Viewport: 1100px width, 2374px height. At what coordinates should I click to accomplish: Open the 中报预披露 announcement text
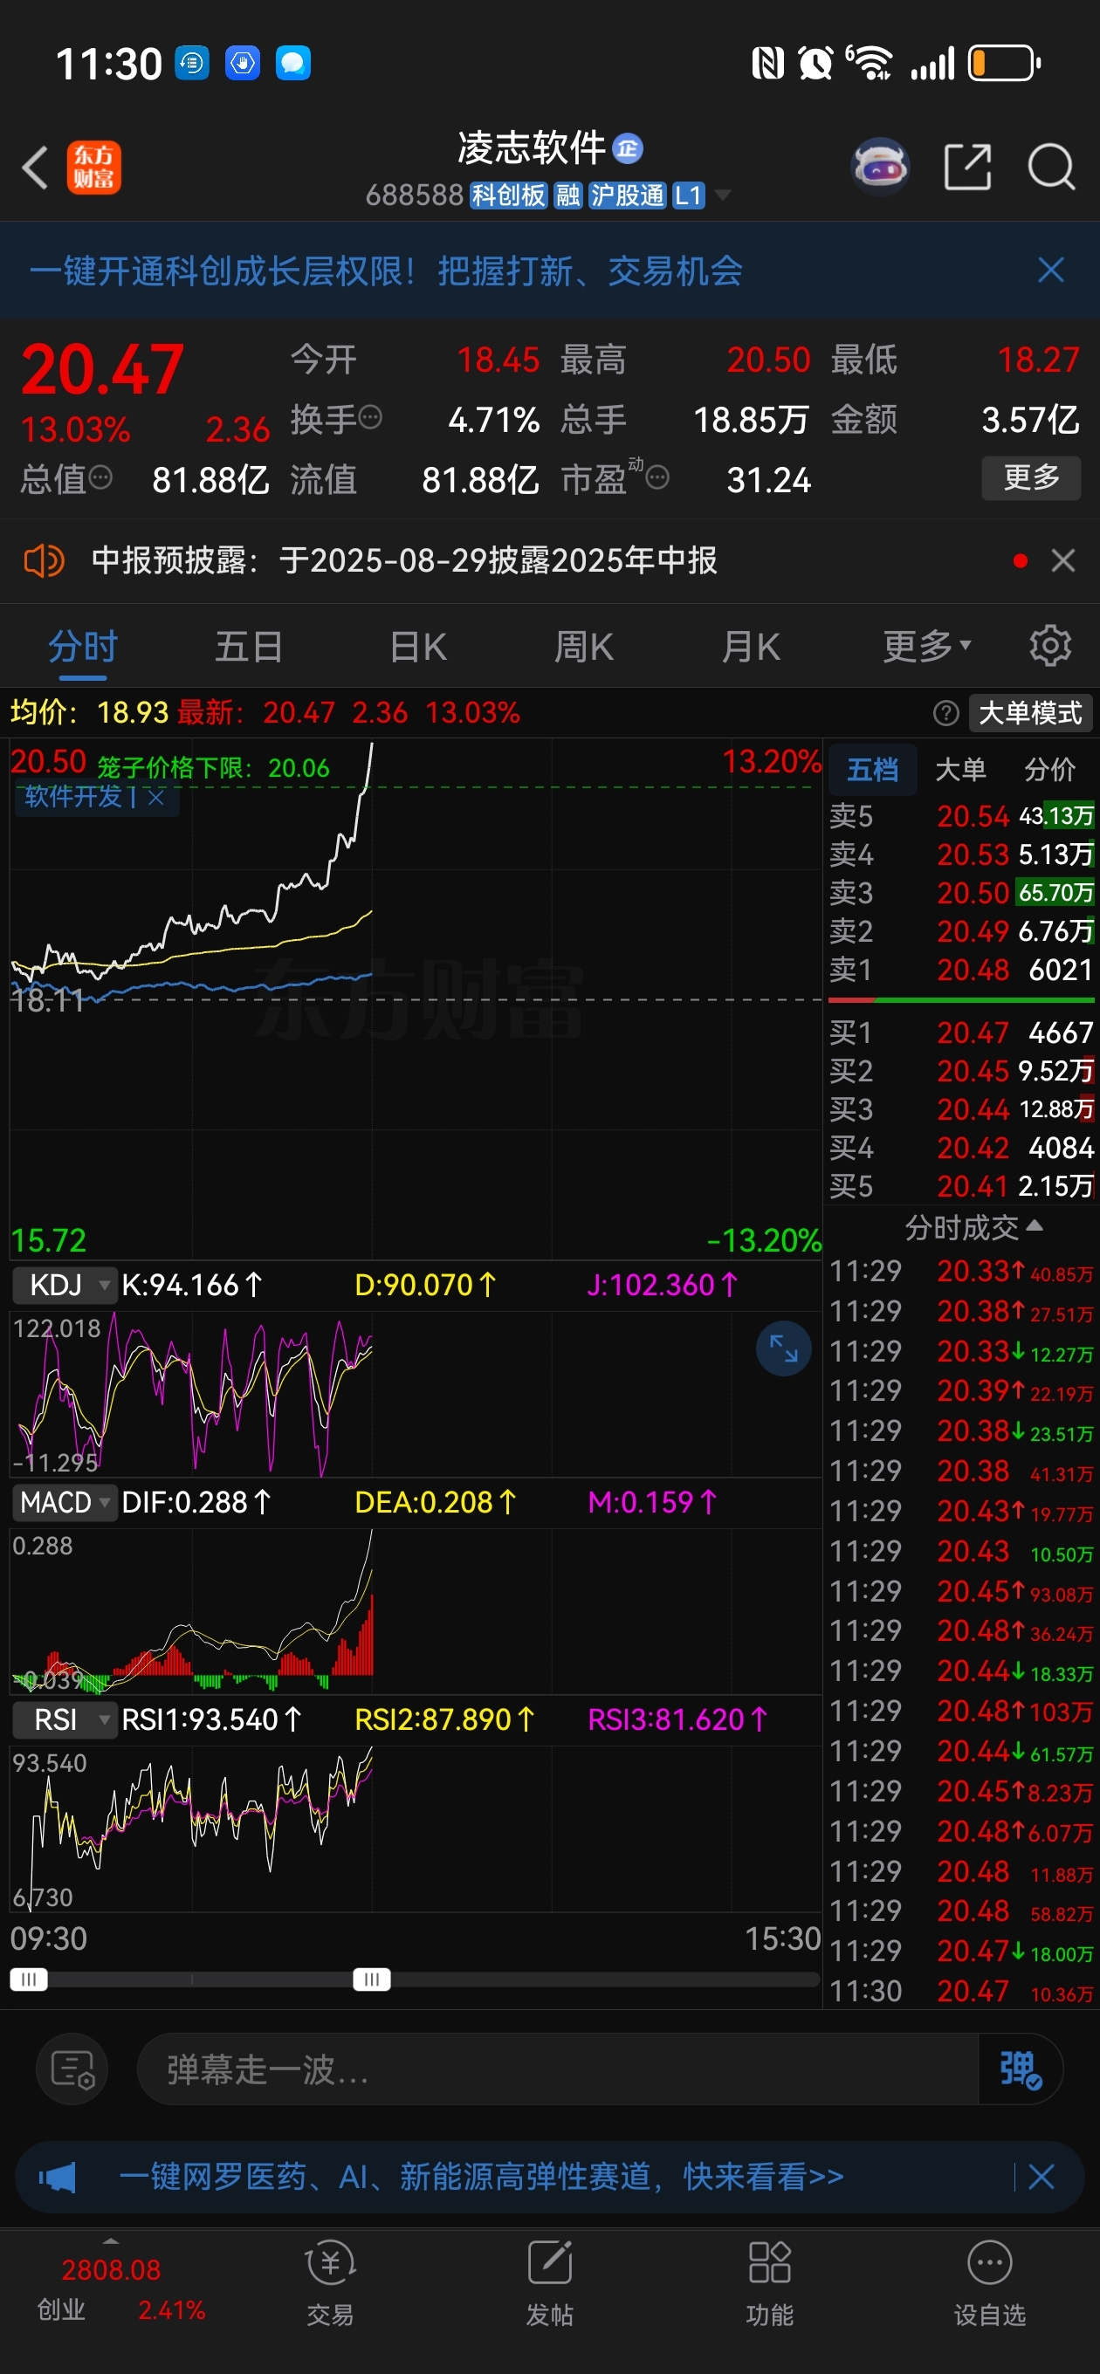pos(404,559)
